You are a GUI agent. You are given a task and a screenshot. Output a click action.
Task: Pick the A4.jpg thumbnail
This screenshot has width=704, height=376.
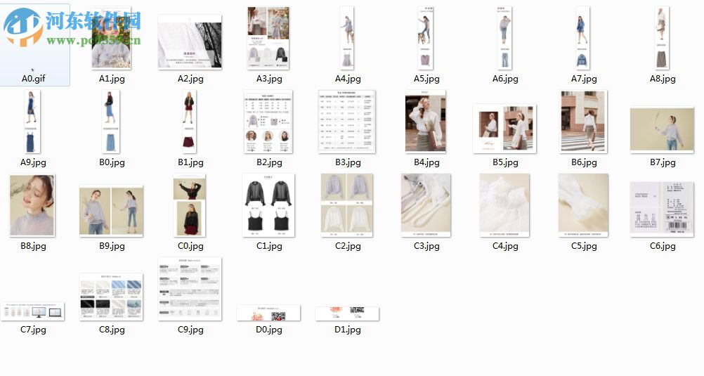(347, 38)
